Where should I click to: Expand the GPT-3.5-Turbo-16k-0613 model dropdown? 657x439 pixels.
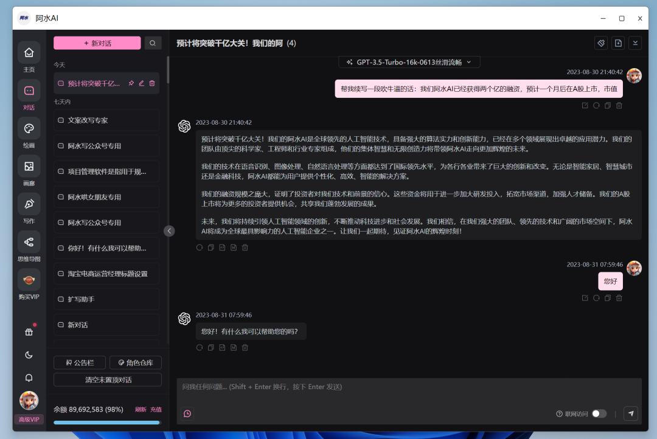[x=409, y=62]
